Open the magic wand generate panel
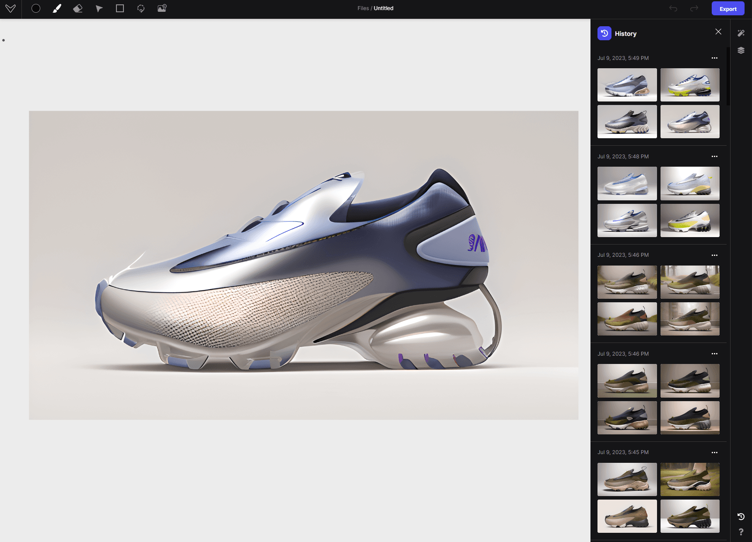Screen dimensions: 752x542 (x=741, y=33)
